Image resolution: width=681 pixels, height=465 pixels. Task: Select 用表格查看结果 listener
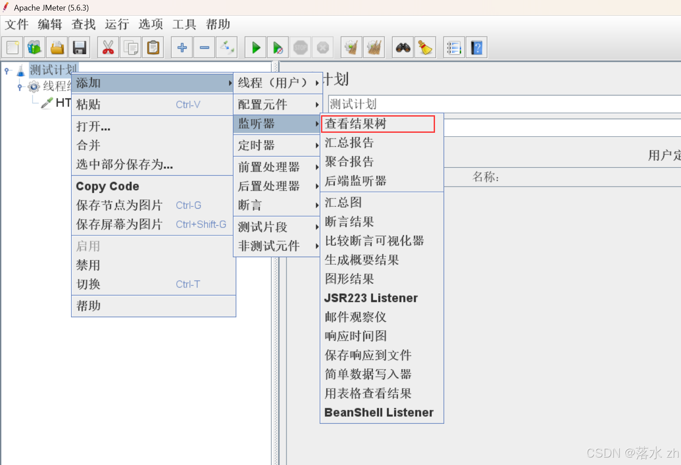coord(382,394)
